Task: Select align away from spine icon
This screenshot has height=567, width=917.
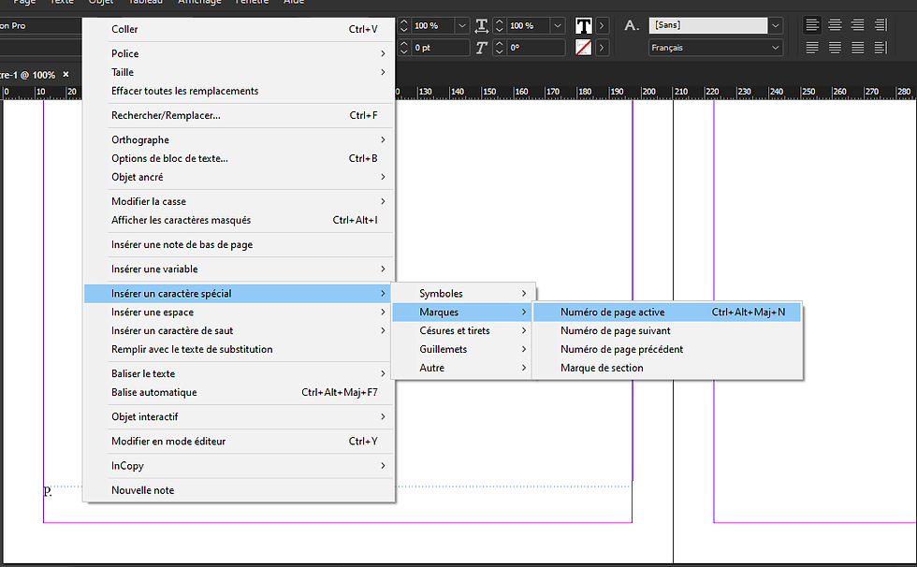Action: (x=881, y=48)
